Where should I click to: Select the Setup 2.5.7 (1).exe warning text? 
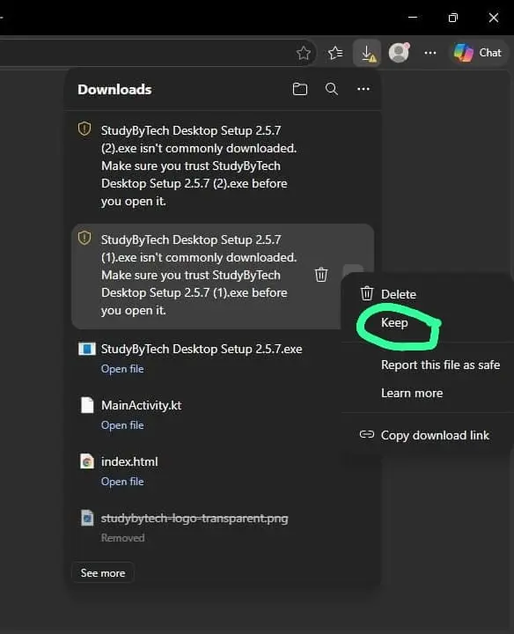(x=199, y=275)
